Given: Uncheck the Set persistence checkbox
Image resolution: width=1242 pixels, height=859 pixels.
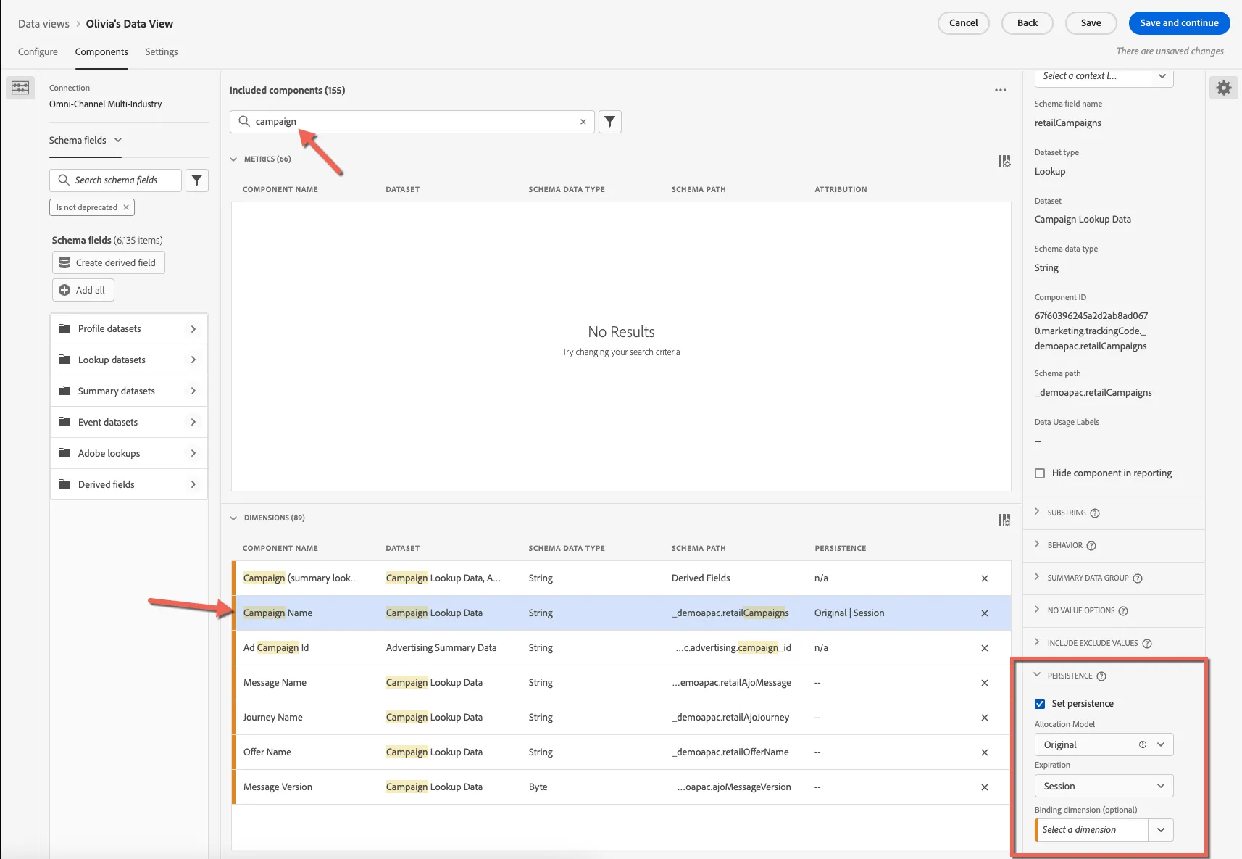Looking at the screenshot, I should click(x=1040, y=704).
